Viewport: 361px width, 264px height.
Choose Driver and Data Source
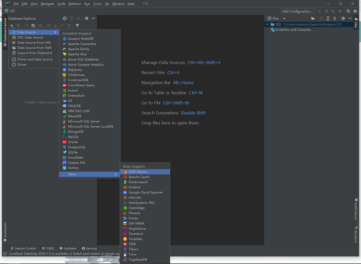pos(34,59)
